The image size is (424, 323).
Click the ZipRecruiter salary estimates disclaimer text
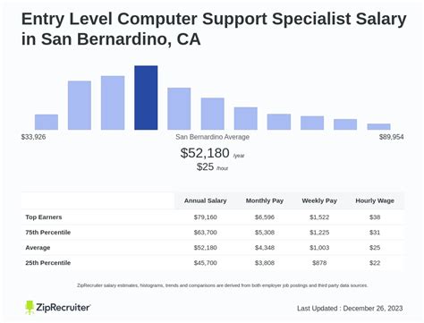point(223,285)
